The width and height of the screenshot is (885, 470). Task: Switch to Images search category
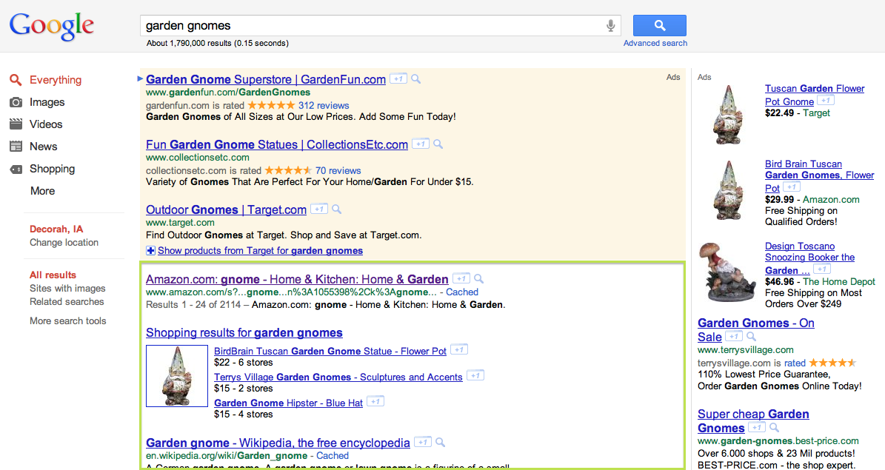[47, 102]
